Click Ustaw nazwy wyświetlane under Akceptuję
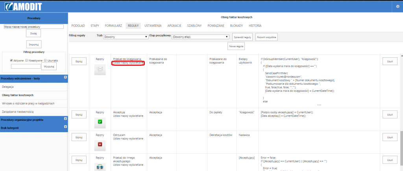Viewport: 403px width, 171px height. coord(128,116)
